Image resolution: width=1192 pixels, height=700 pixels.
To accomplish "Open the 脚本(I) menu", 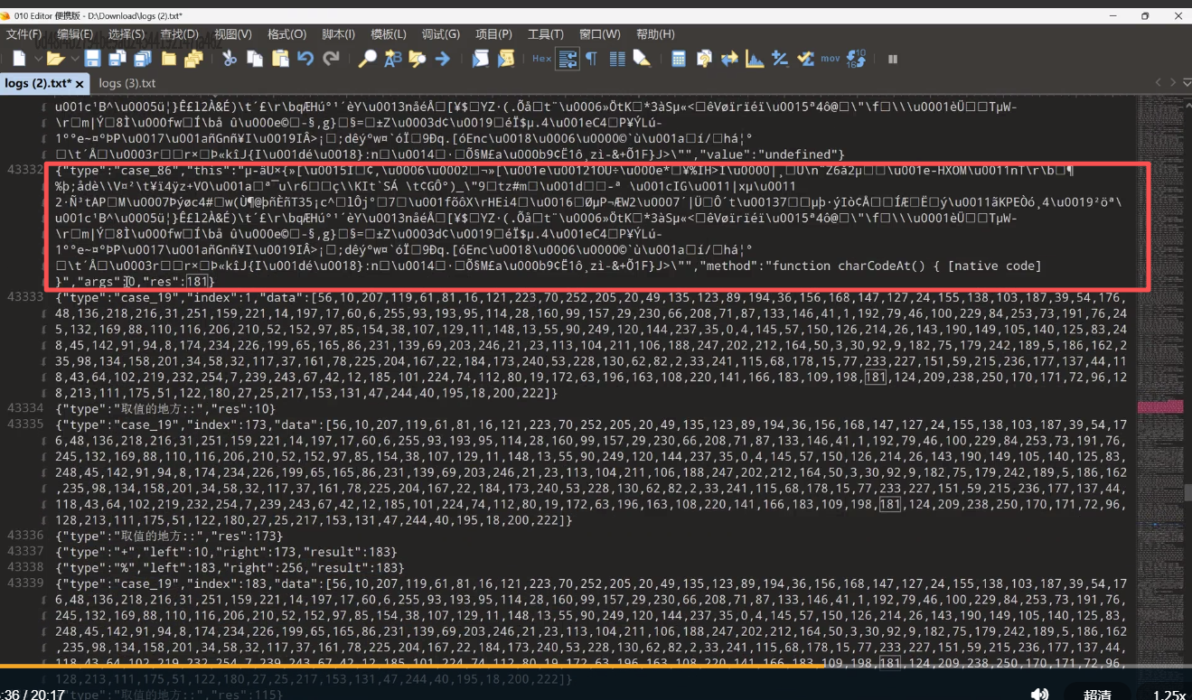I will [338, 34].
